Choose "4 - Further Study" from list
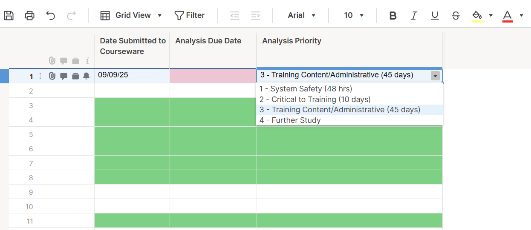The height and width of the screenshot is (230, 531). tap(290, 120)
